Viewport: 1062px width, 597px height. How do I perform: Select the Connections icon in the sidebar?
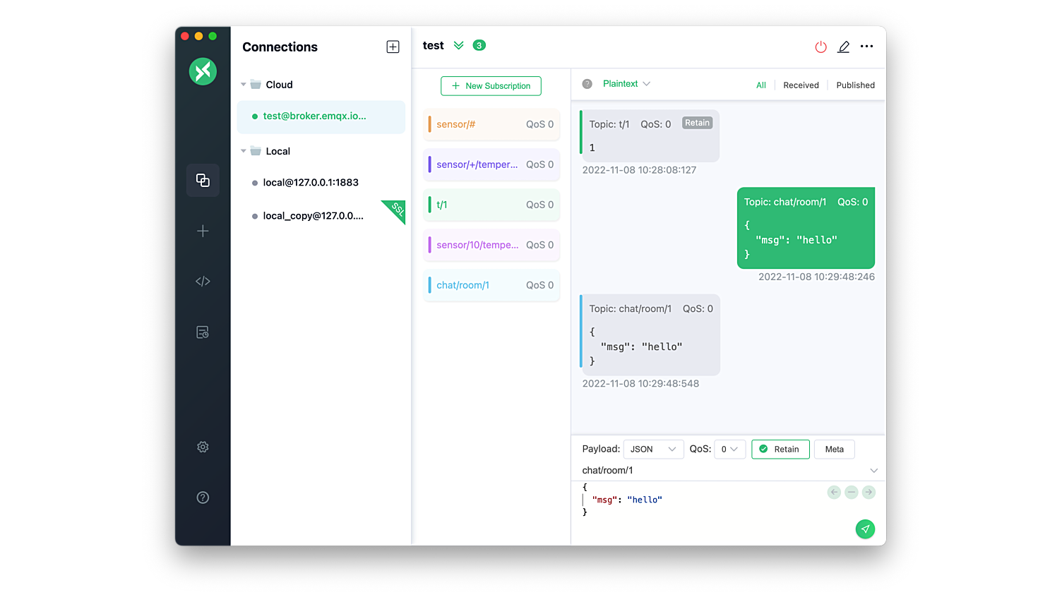click(x=203, y=180)
